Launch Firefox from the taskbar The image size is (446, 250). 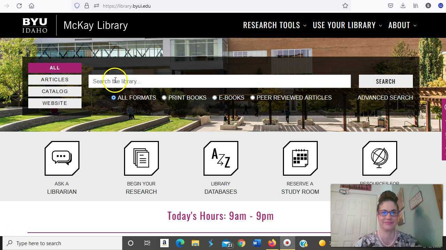click(272, 243)
